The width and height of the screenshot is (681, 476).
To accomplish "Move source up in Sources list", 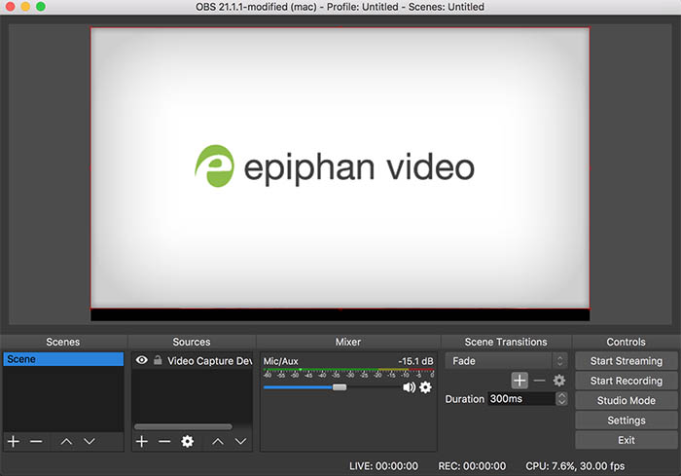I will 218,442.
